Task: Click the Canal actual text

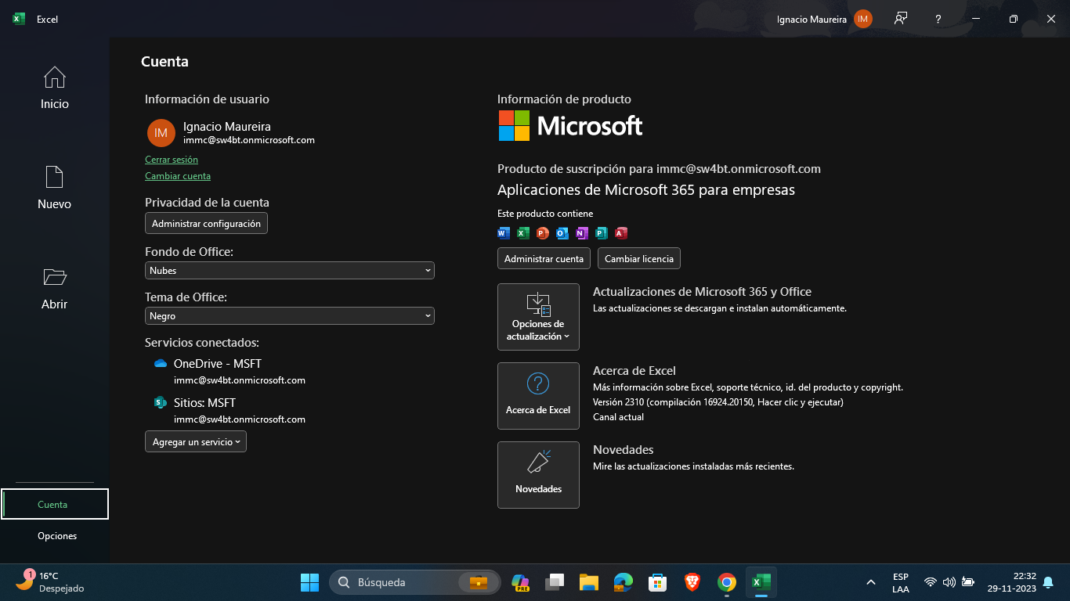Action: click(618, 417)
